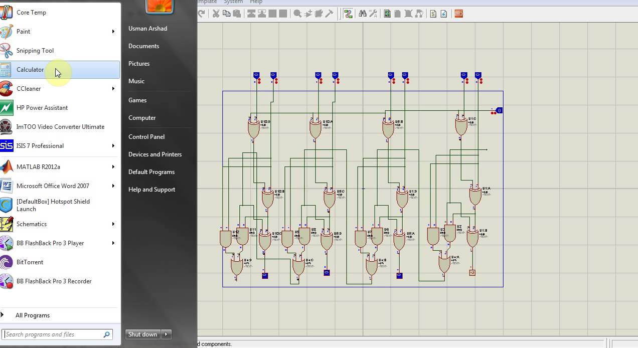
Task: Click the red ARES netlist transfer icon
Action: [458, 14]
